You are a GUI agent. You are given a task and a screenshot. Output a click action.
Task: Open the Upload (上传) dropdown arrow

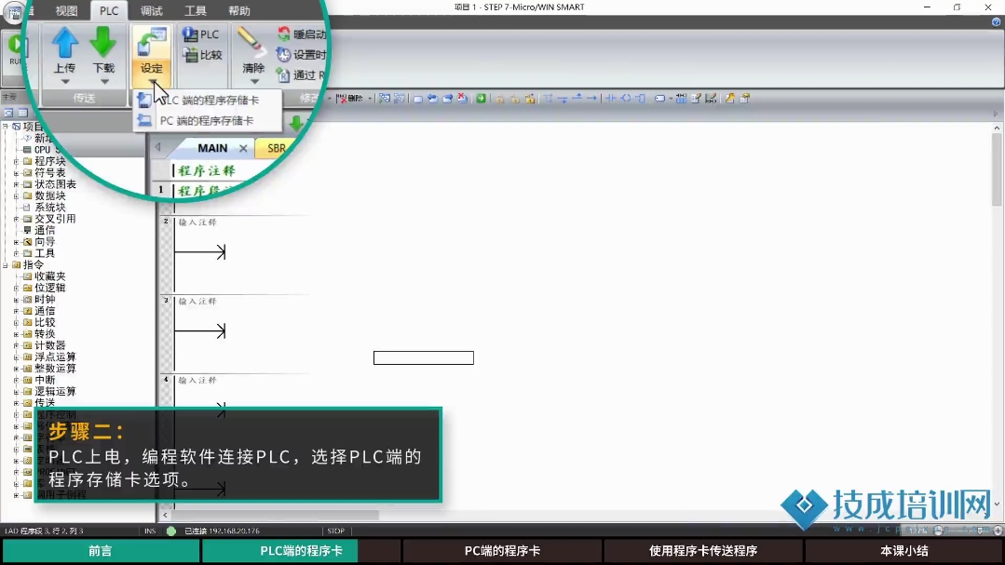(65, 81)
